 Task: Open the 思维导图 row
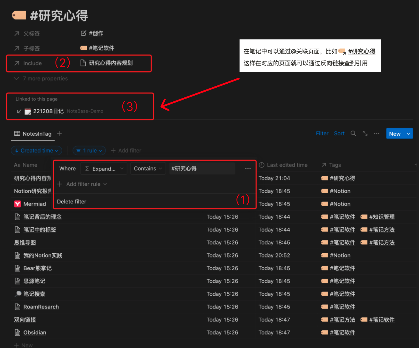click(x=25, y=243)
